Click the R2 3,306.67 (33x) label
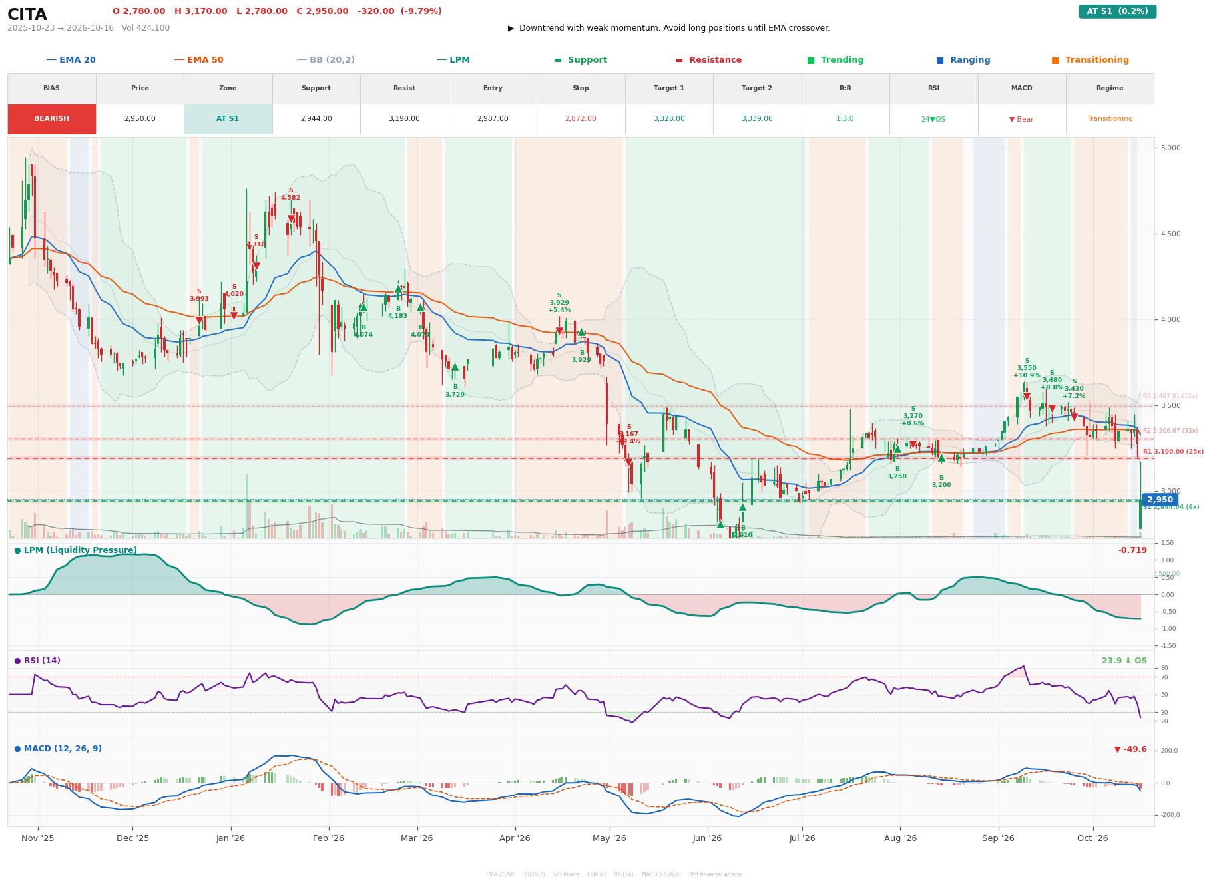1211x885 pixels. click(1170, 431)
